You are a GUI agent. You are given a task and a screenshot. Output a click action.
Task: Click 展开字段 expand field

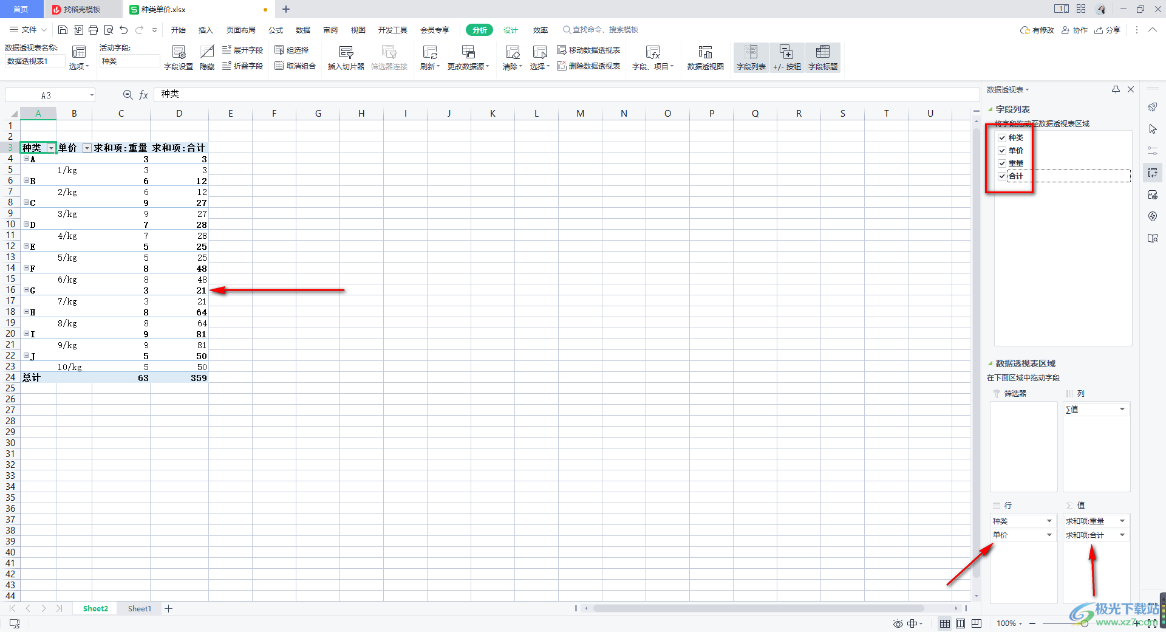click(x=242, y=50)
